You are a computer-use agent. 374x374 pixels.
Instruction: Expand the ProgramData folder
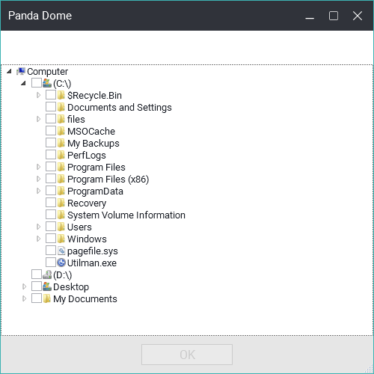pyautogui.click(x=38, y=191)
